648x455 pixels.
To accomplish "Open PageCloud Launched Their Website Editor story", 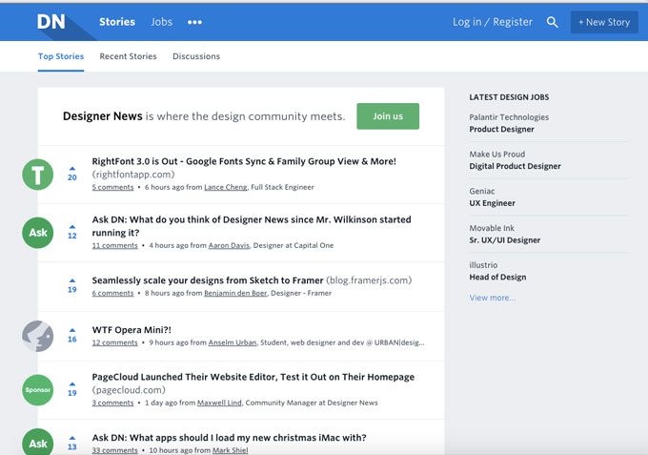I will 253,377.
